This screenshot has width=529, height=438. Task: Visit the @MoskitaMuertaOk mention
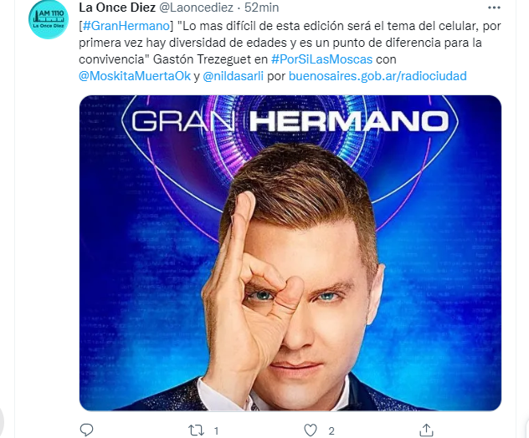(x=135, y=76)
